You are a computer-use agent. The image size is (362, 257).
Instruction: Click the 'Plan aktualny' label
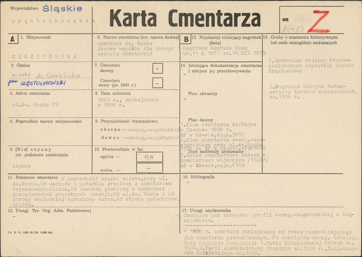tap(203, 94)
